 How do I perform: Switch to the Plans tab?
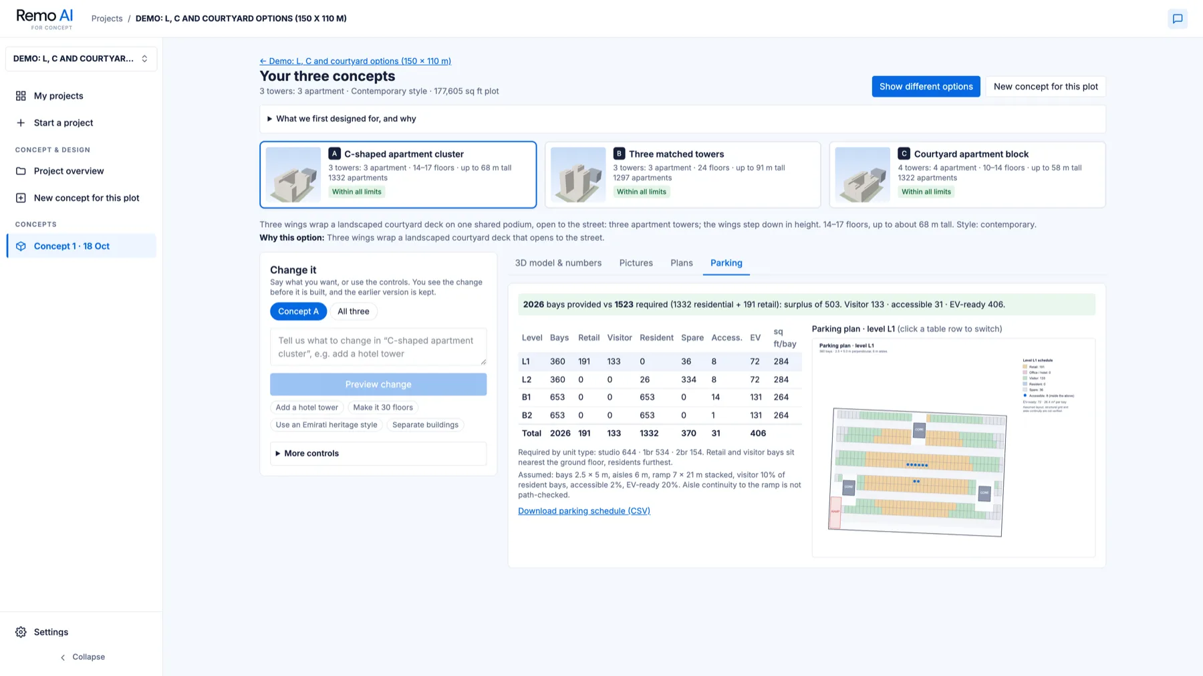(x=681, y=263)
